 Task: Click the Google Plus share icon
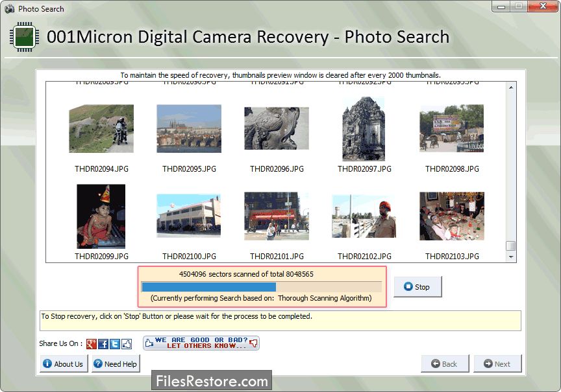click(92, 343)
